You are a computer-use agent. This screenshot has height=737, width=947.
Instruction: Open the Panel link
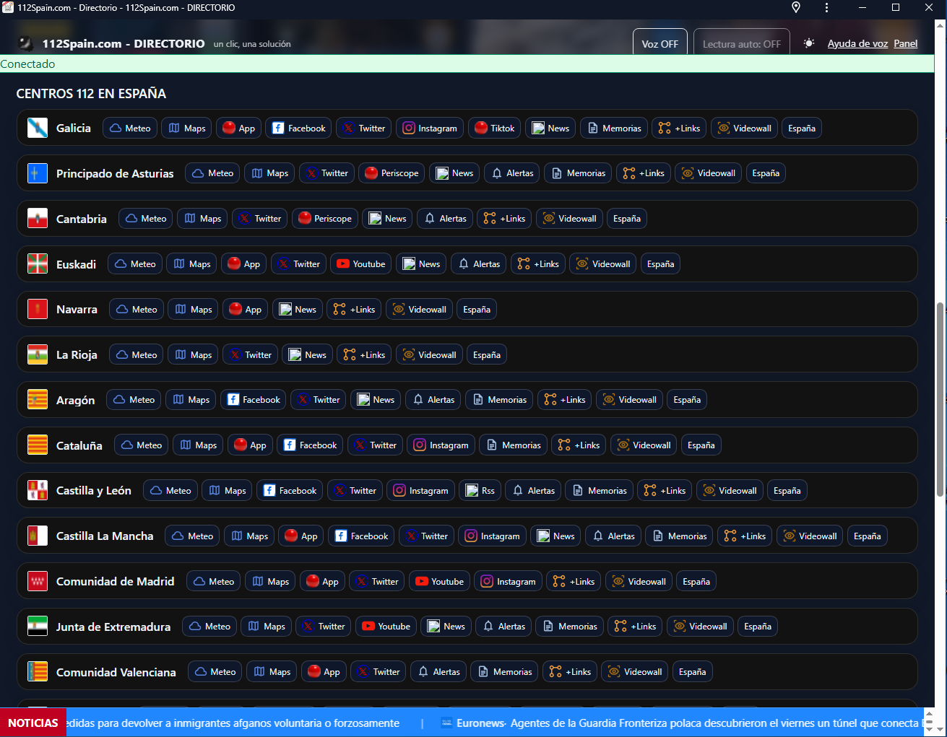pyautogui.click(x=905, y=43)
